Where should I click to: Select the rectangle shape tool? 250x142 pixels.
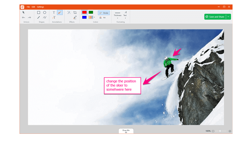39,12
